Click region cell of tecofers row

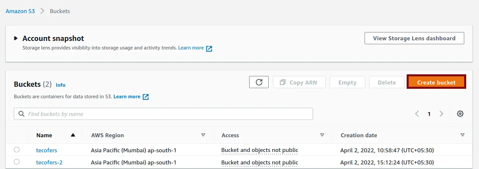coord(134,150)
